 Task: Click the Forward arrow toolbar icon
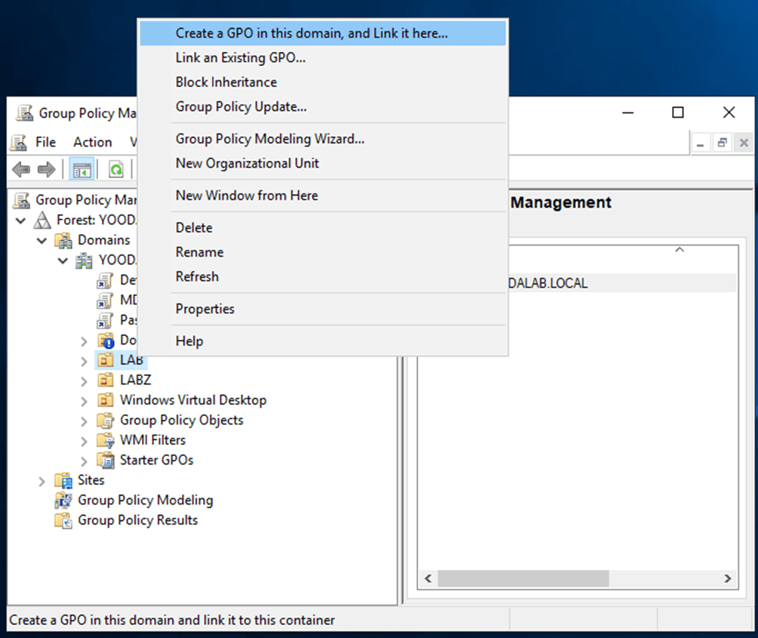(x=46, y=170)
